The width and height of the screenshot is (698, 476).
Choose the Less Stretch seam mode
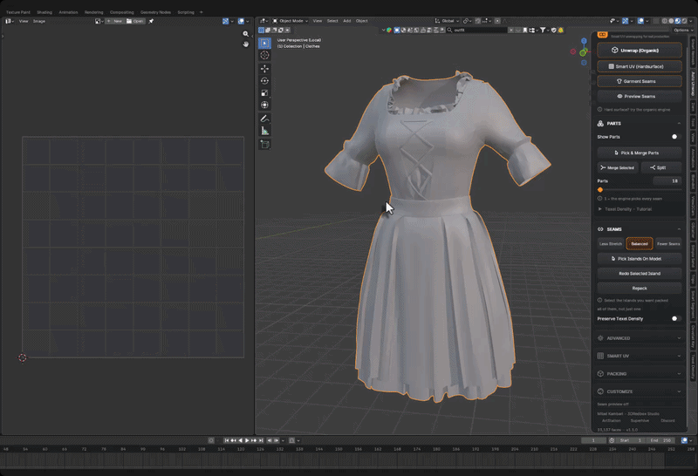(610, 244)
